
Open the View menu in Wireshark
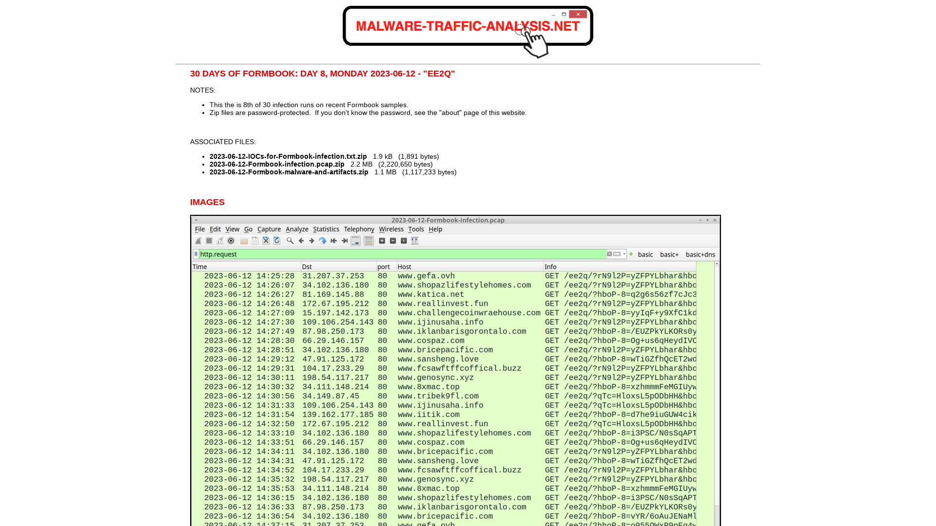pyautogui.click(x=232, y=229)
